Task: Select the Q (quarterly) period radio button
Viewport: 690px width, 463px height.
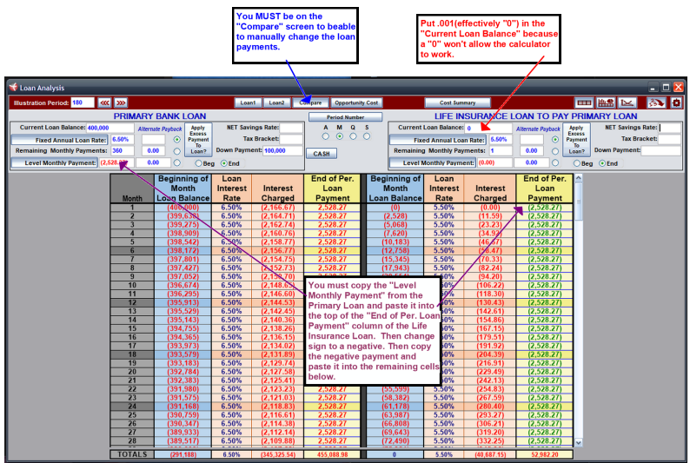Action: pos(353,136)
